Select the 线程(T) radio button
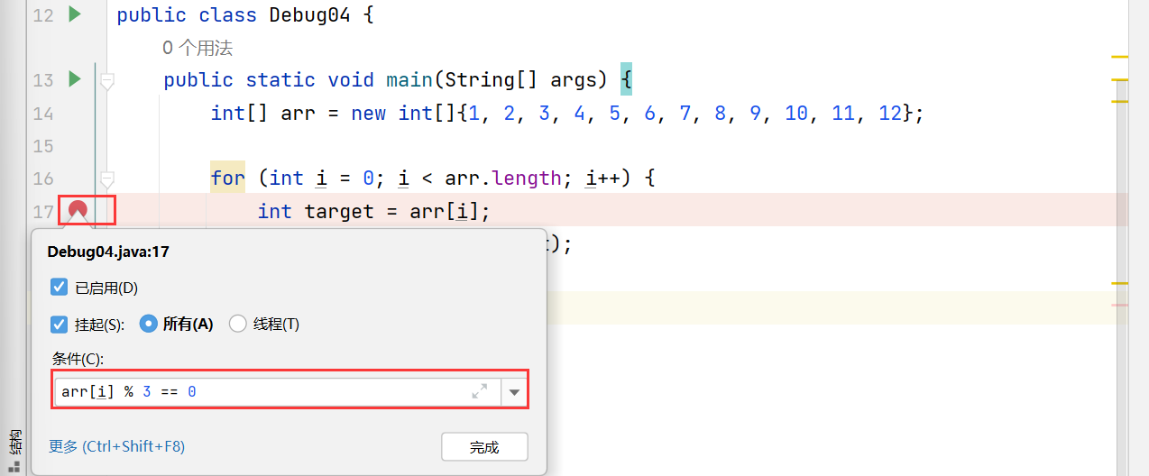This screenshot has width=1149, height=476. pyautogui.click(x=238, y=324)
